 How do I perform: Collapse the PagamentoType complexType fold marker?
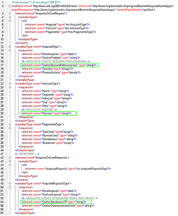10,124
